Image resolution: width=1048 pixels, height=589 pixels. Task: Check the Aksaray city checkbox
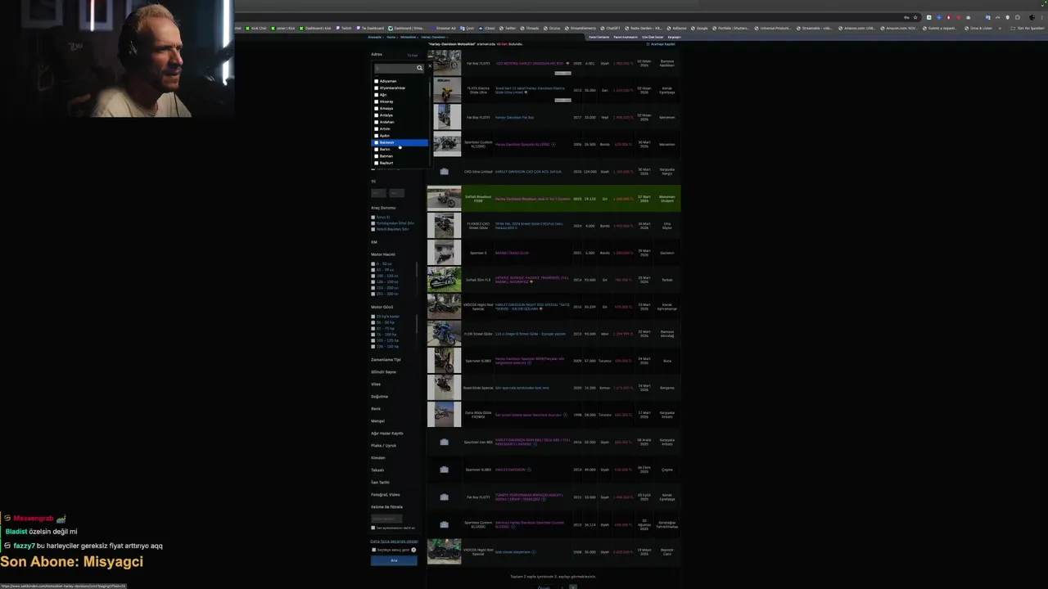click(x=377, y=101)
